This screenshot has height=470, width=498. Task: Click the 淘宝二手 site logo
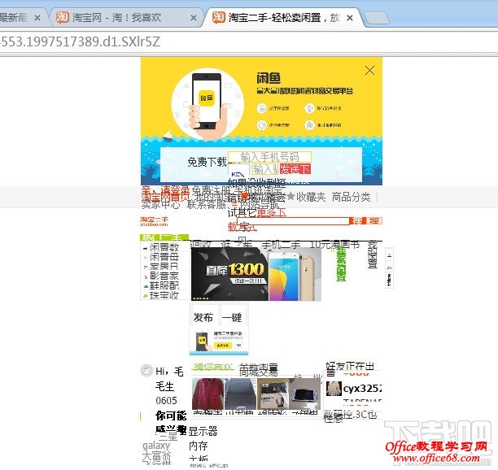click(x=155, y=221)
